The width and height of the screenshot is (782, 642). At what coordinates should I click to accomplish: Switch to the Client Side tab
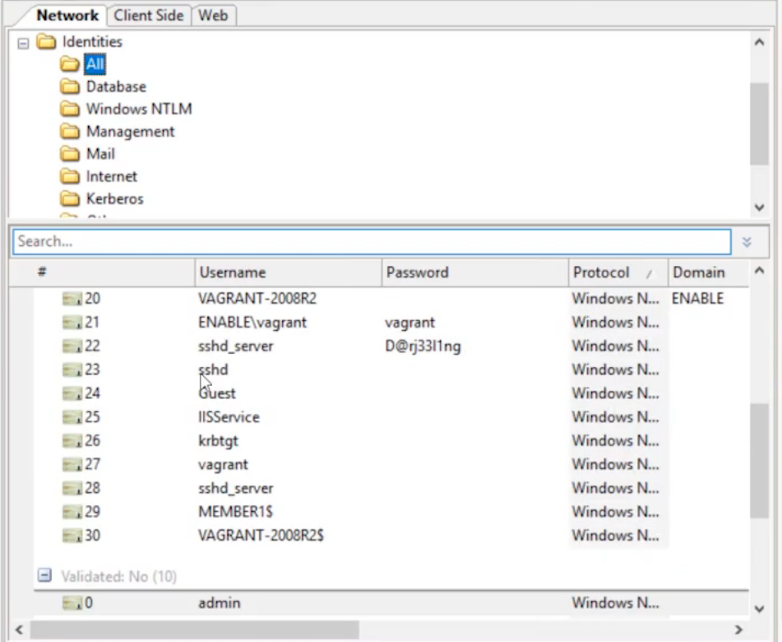coord(149,16)
